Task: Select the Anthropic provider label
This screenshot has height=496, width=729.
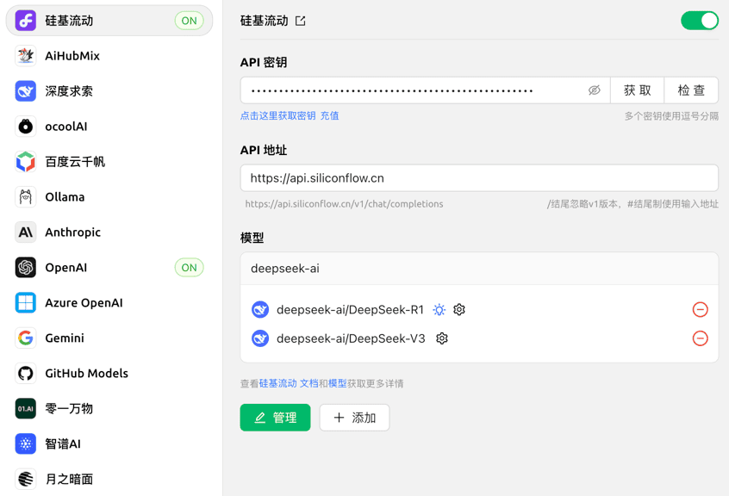Action: [73, 232]
